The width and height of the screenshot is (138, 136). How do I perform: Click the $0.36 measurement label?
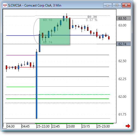[92, 17]
